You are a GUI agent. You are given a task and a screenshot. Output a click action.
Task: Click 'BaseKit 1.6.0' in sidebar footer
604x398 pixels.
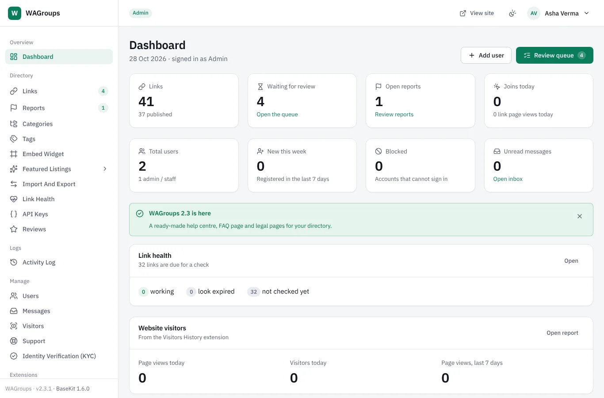[x=73, y=389]
